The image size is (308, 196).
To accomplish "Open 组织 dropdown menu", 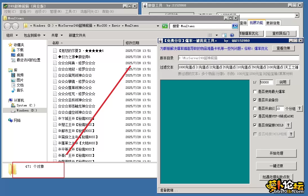I will click(x=12, y=35).
